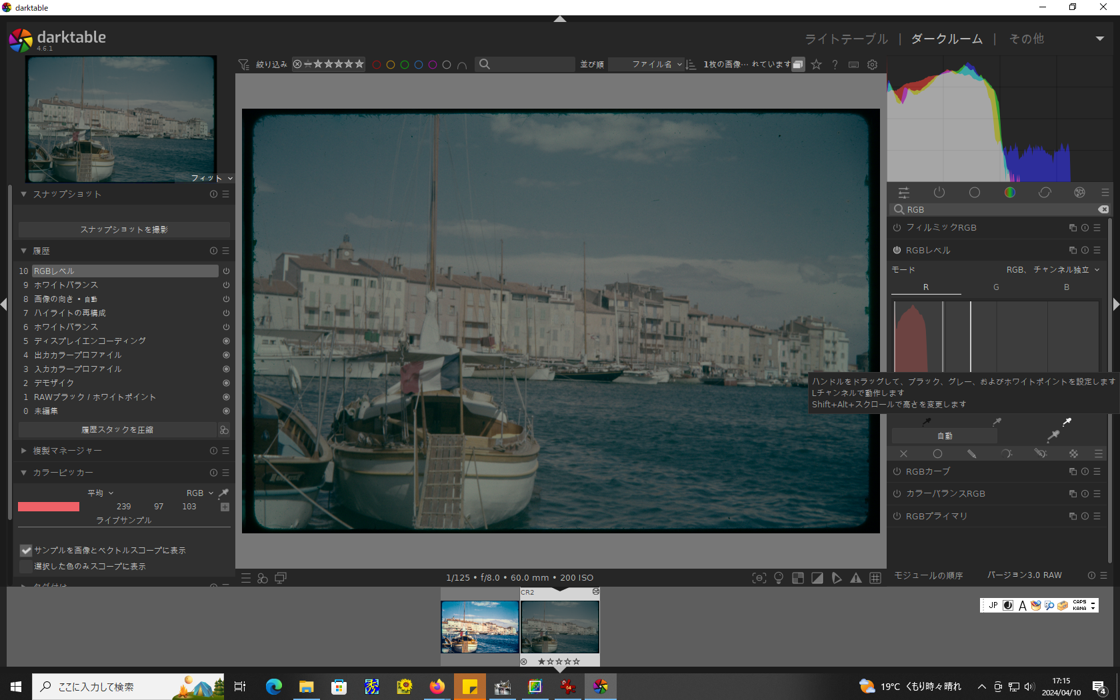Pick the black point from the image
The image size is (1120, 700).
pos(926,422)
